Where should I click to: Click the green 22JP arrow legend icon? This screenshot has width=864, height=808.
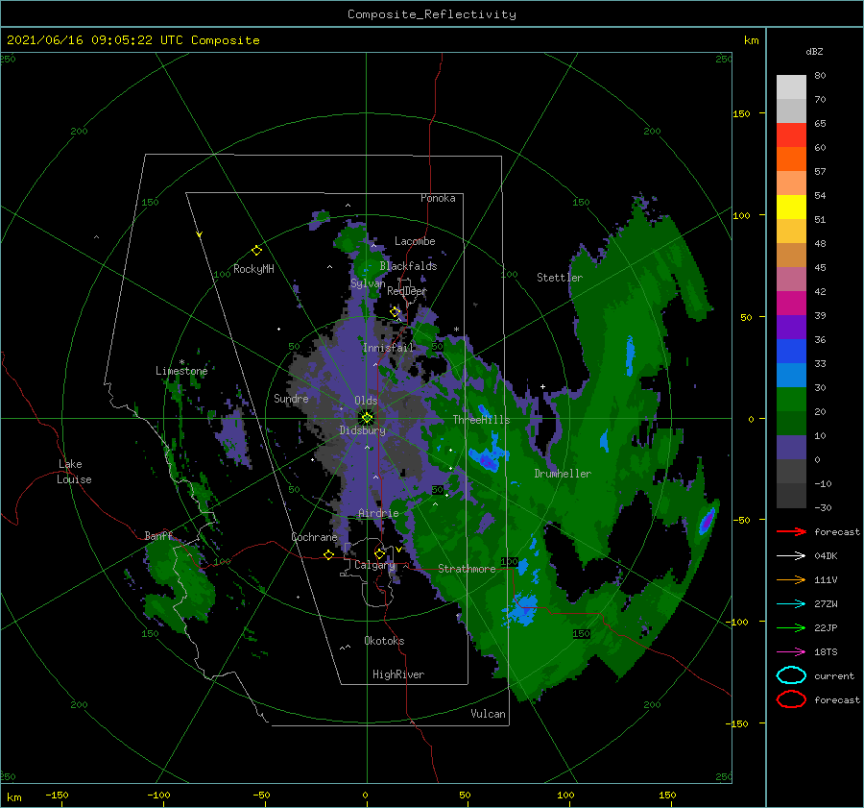[791, 627]
